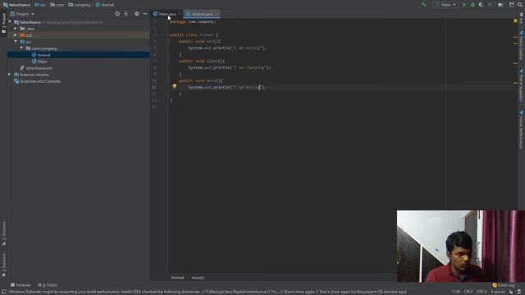The image size is (525, 295).
Task: Collapse all nodes in Project panel
Action: click(x=126, y=14)
